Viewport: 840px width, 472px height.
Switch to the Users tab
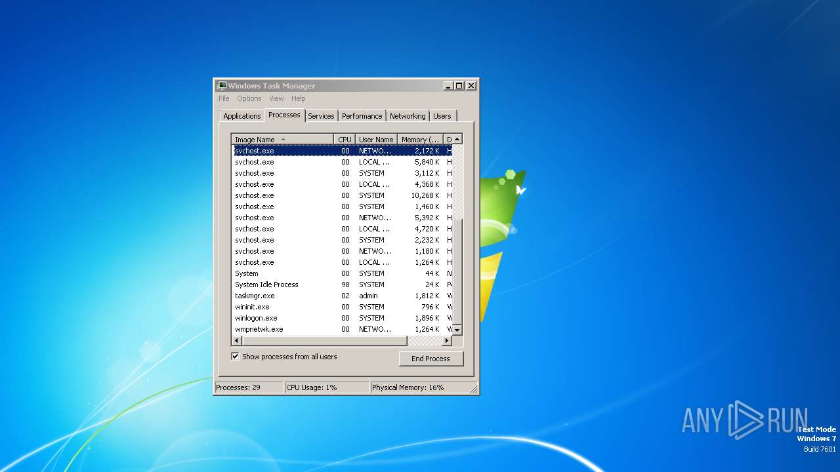(442, 116)
